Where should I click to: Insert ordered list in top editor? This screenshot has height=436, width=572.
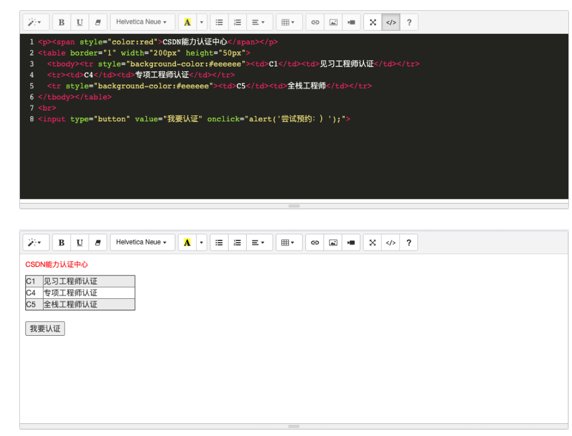pos(238,22)
